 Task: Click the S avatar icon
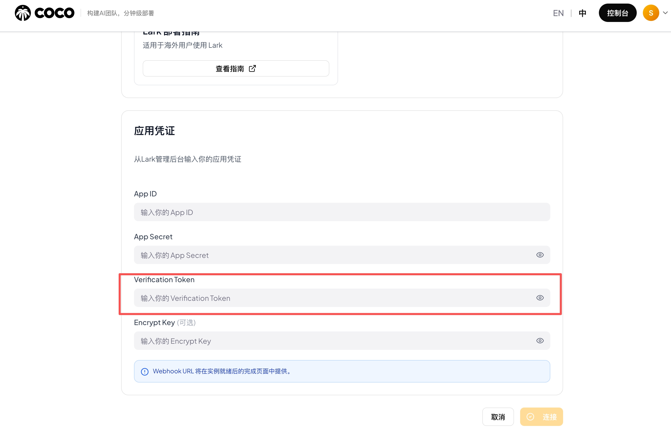(x=651, y=13)
